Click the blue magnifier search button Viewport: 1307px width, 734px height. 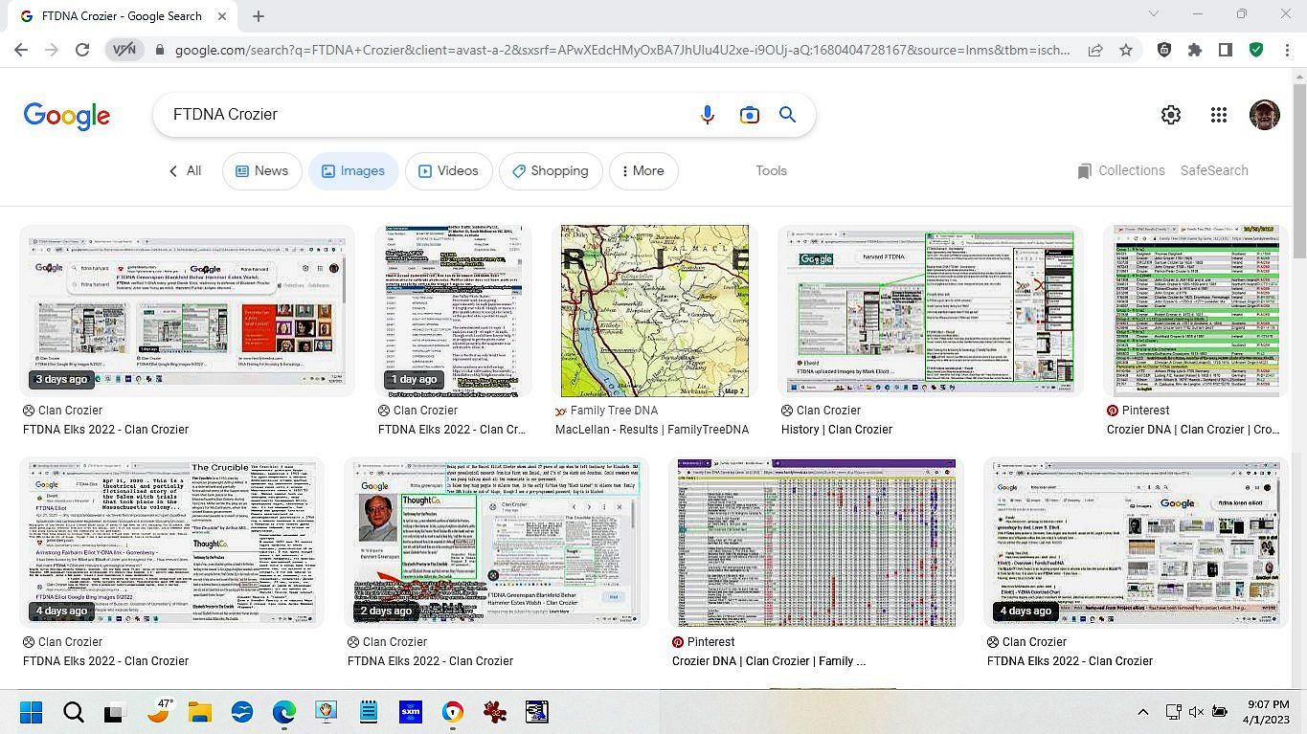pyautogui.click(x=788, y=115)
